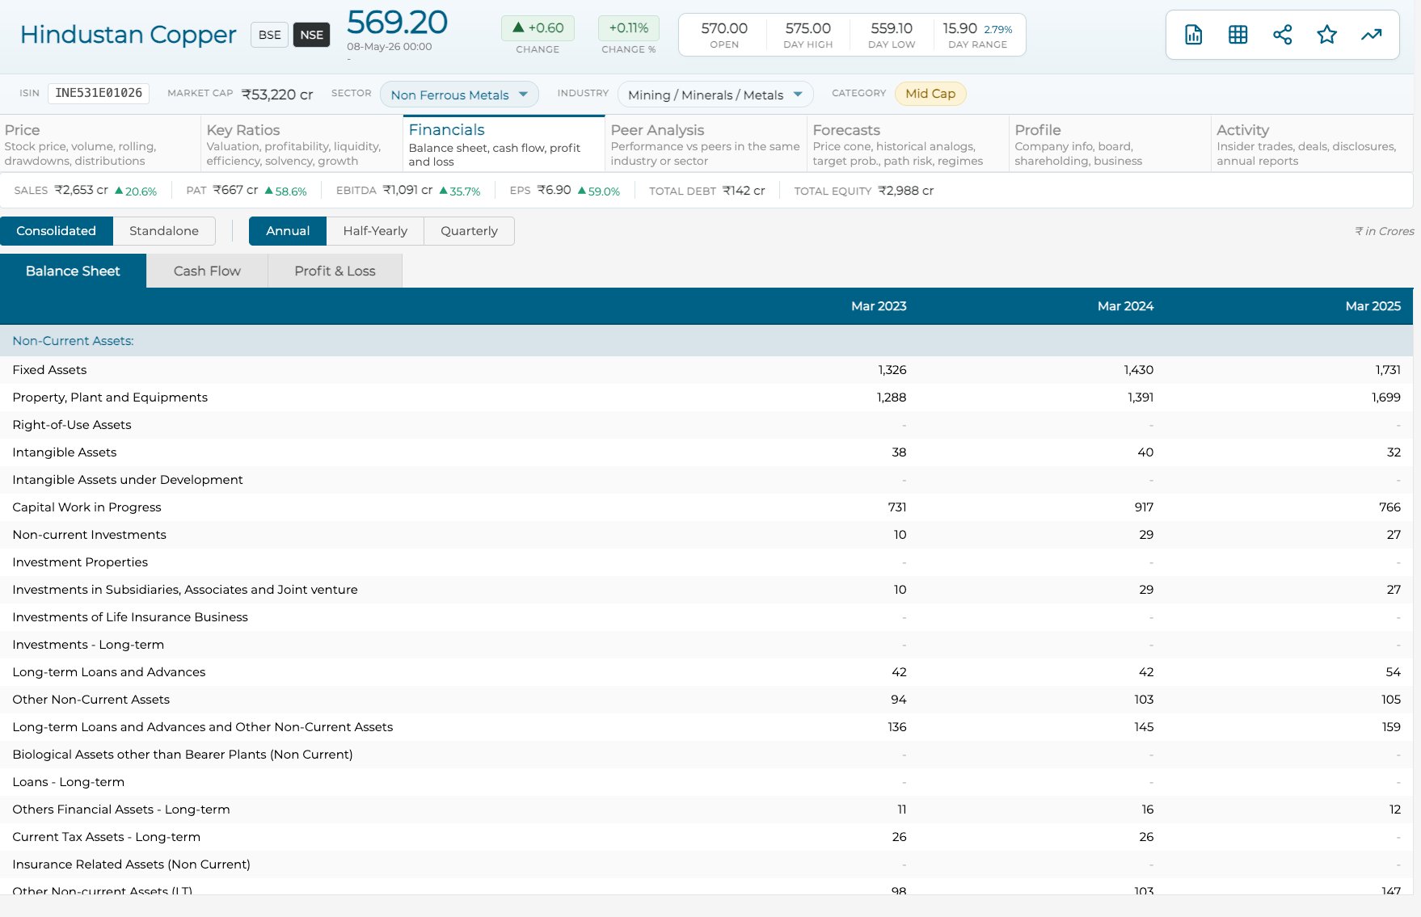Click Others Financial Assets - Long-term label
This screenshot has width=1421, height=917.
pyautogui.click(x=121, y=810)
